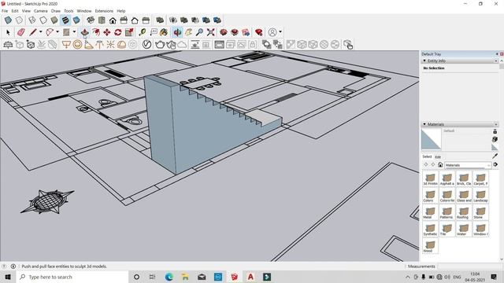Enable Back Edges style

[x=19, y=20]
